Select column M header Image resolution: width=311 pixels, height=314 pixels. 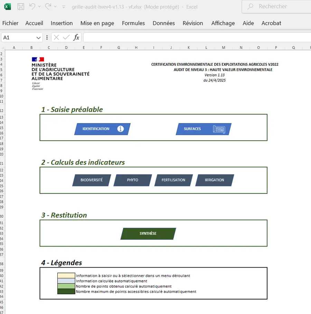[x=224, y=48]
